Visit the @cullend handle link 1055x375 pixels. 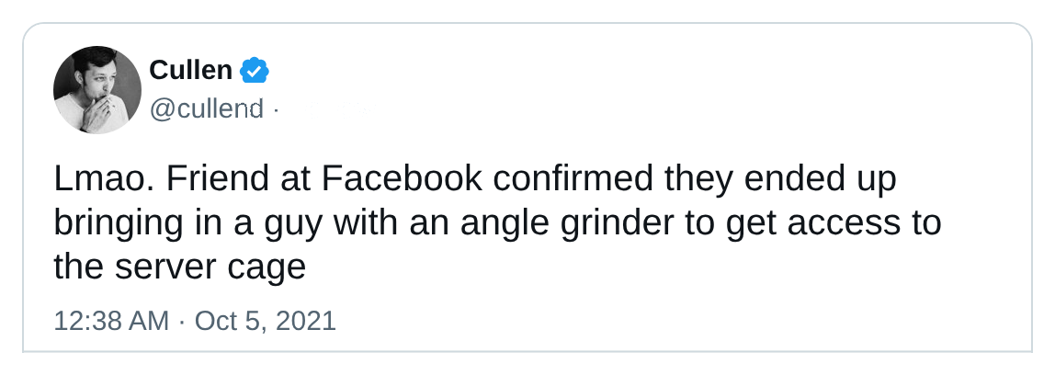tap(207, 108)
